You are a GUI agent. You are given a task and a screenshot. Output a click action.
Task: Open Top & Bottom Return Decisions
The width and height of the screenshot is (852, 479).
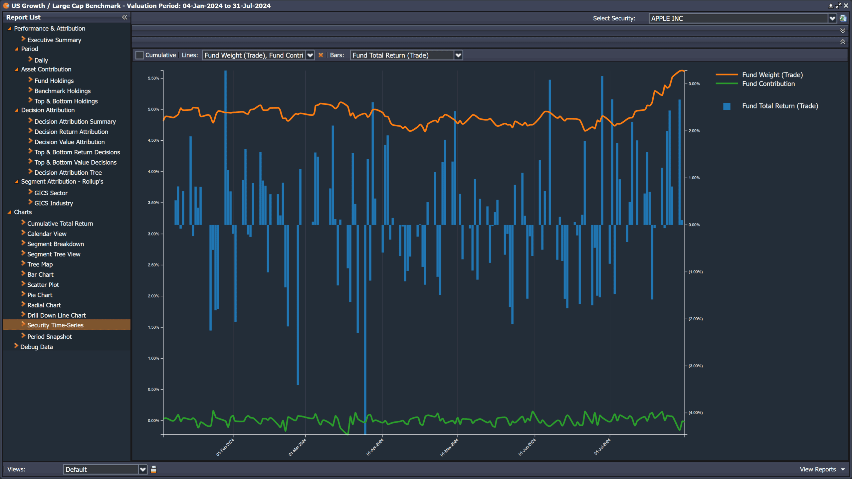(77, 152)
